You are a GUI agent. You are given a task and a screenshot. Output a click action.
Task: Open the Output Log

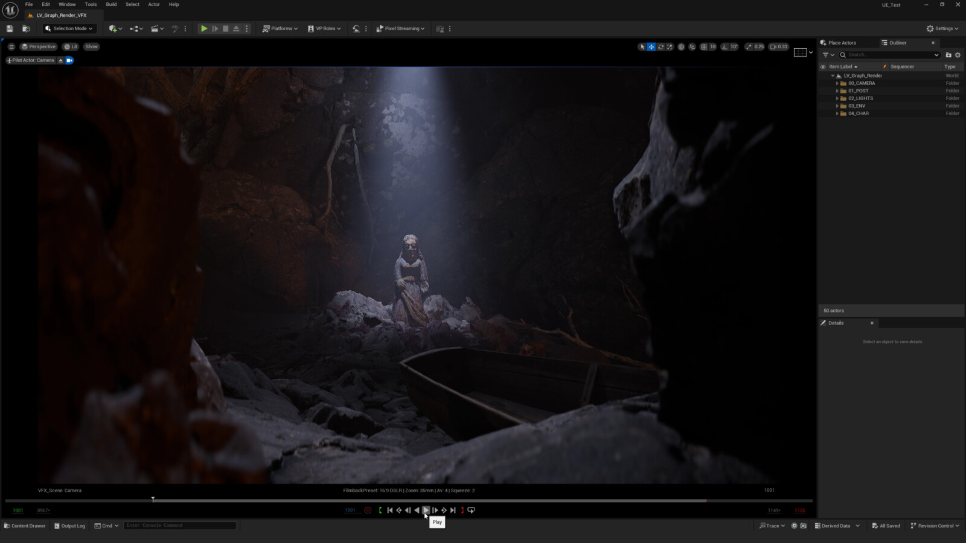[70, 526]
